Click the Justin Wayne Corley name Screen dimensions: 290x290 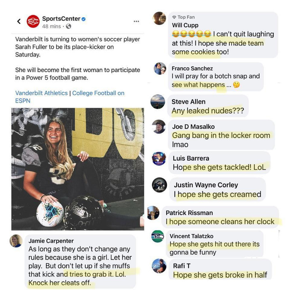(206, 185)
